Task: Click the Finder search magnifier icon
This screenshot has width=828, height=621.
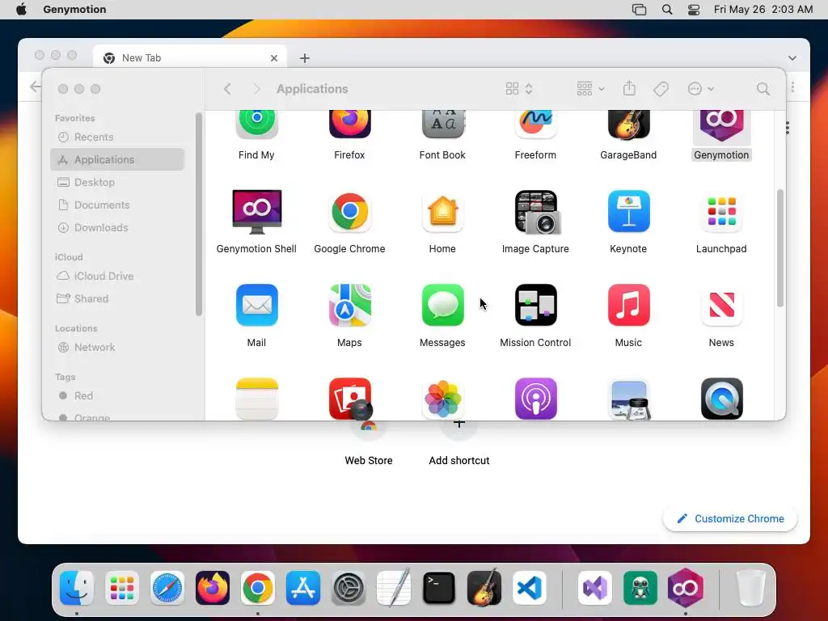Action: 763,89
